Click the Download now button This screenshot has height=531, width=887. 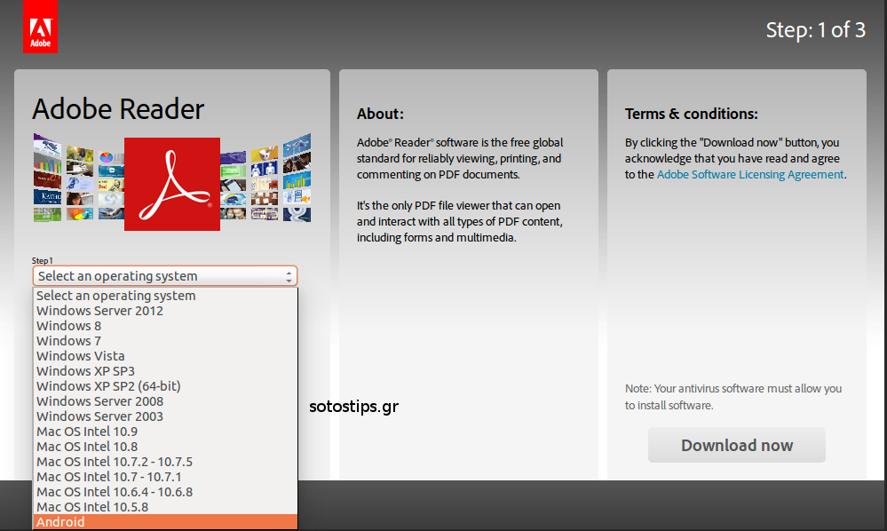tap(736, 444)
